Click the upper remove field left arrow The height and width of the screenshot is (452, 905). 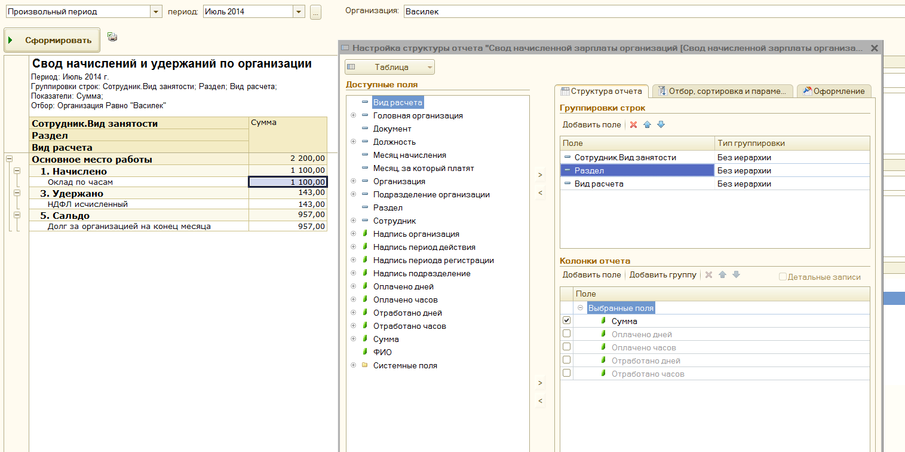540,193
